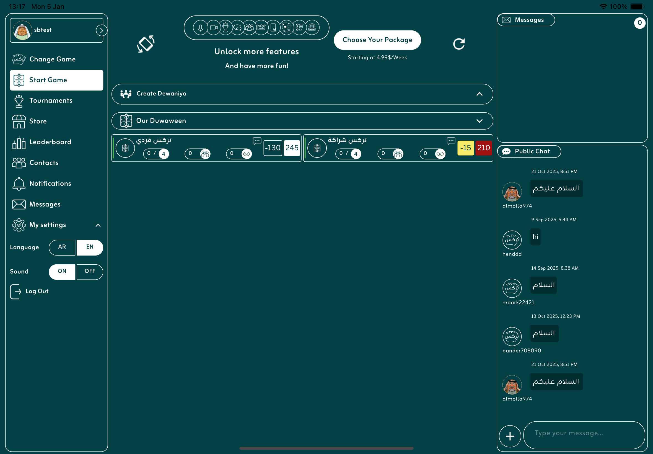Viewport: 653px width, 454px height.
Task: Tap the globe www feature icon
Action: pyautogui.click(x=312, y=28)
